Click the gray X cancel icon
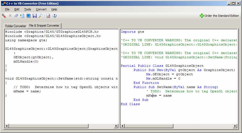This screenshot has height=133, width=242. pos(10,16)
